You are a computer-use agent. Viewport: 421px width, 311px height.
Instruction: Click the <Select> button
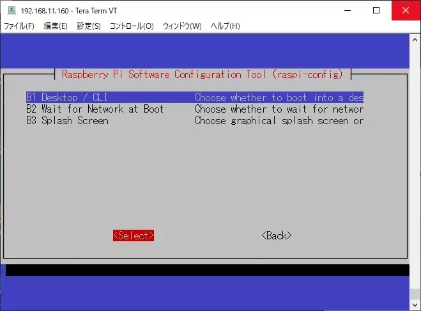(x=134, y=235)
